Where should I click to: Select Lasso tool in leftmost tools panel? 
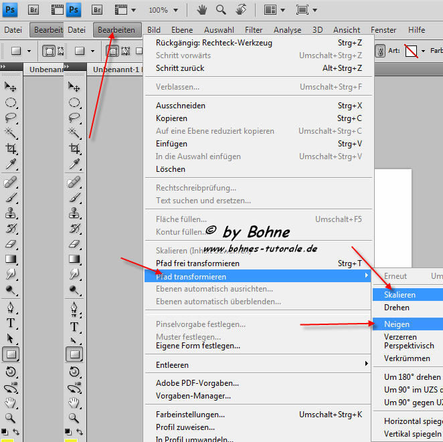coord(11,118)
